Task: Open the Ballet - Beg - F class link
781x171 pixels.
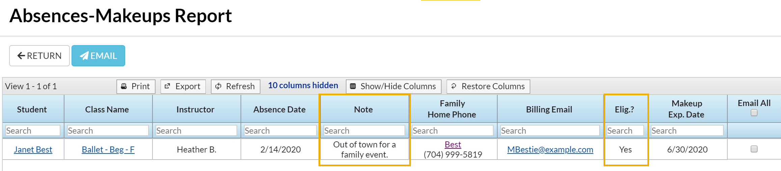Action: pos(108,149)
